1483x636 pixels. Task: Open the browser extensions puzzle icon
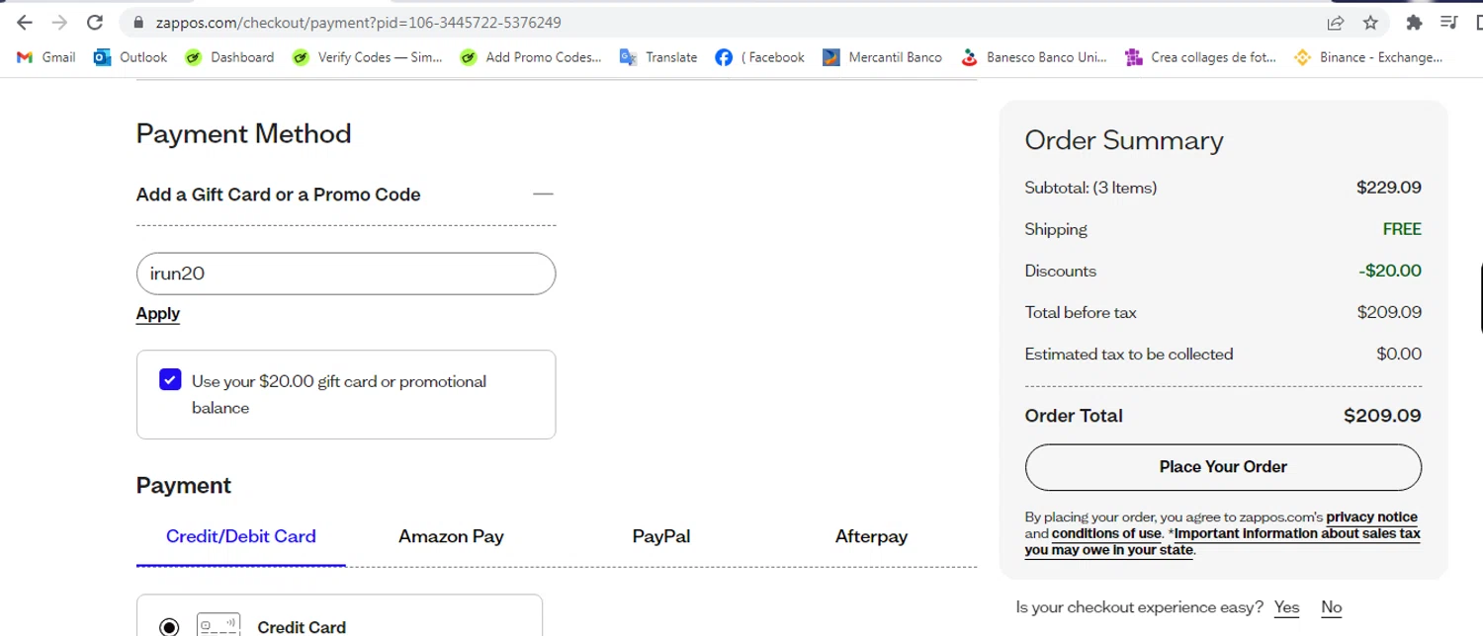pos(1414,22)
